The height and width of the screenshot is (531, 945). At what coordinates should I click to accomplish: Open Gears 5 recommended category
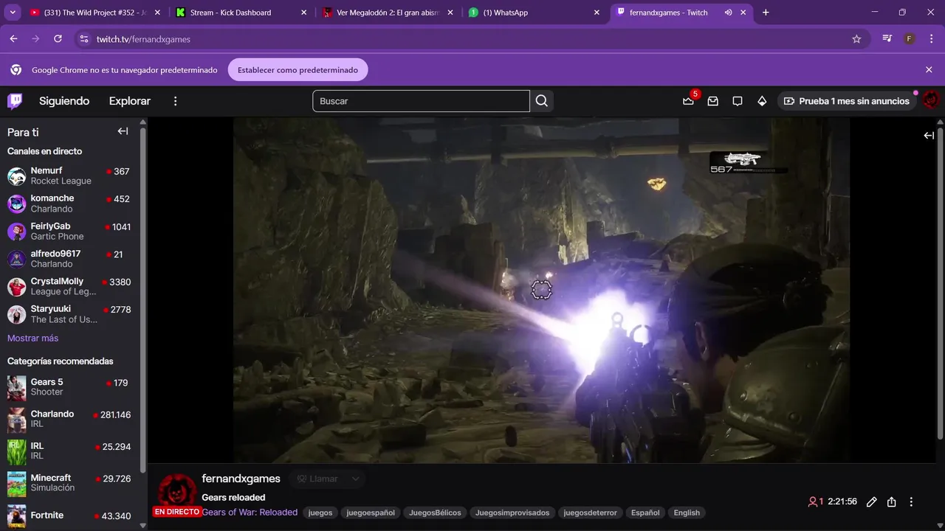(x=70, y=387)
